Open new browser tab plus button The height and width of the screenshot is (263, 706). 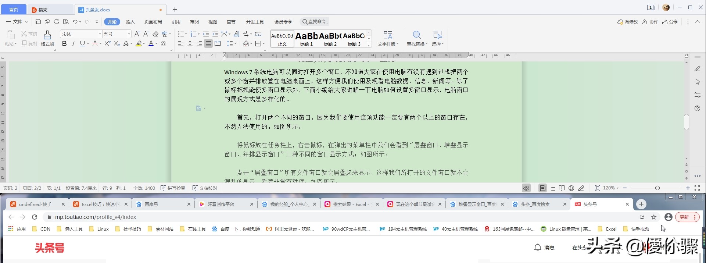click(641, 204)
